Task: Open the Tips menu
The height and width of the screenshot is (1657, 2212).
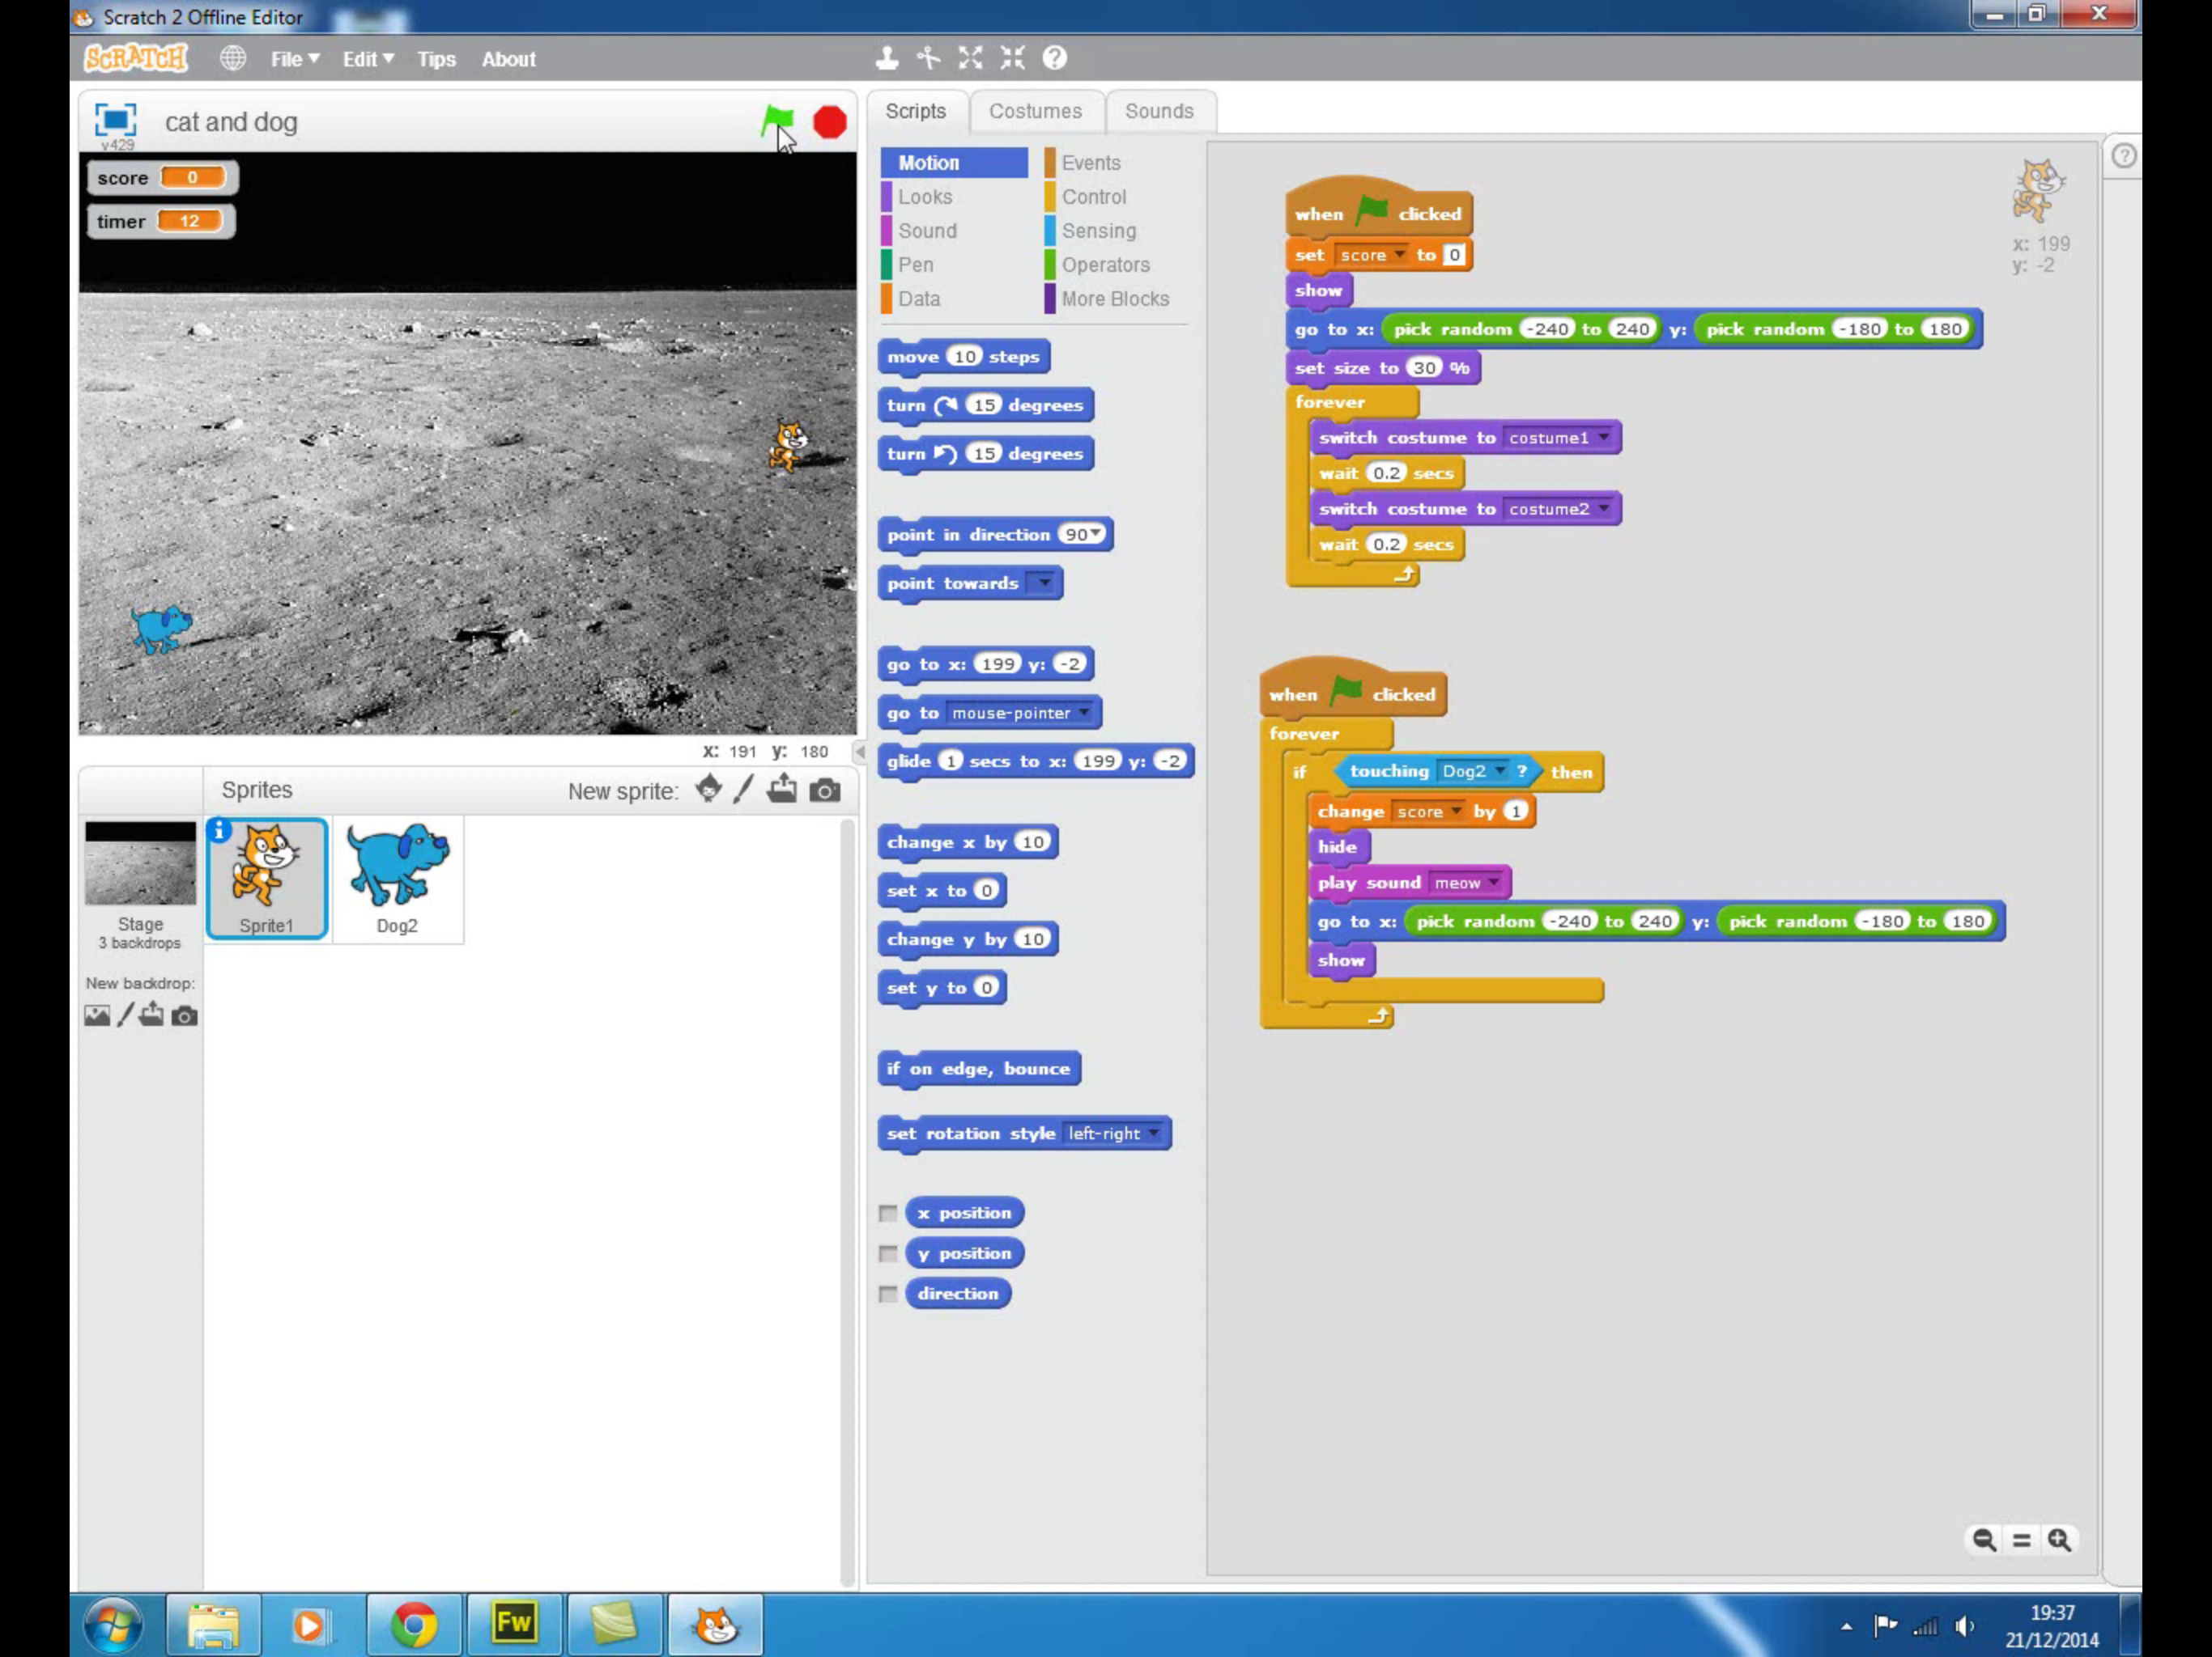Action: coord(436,59)
